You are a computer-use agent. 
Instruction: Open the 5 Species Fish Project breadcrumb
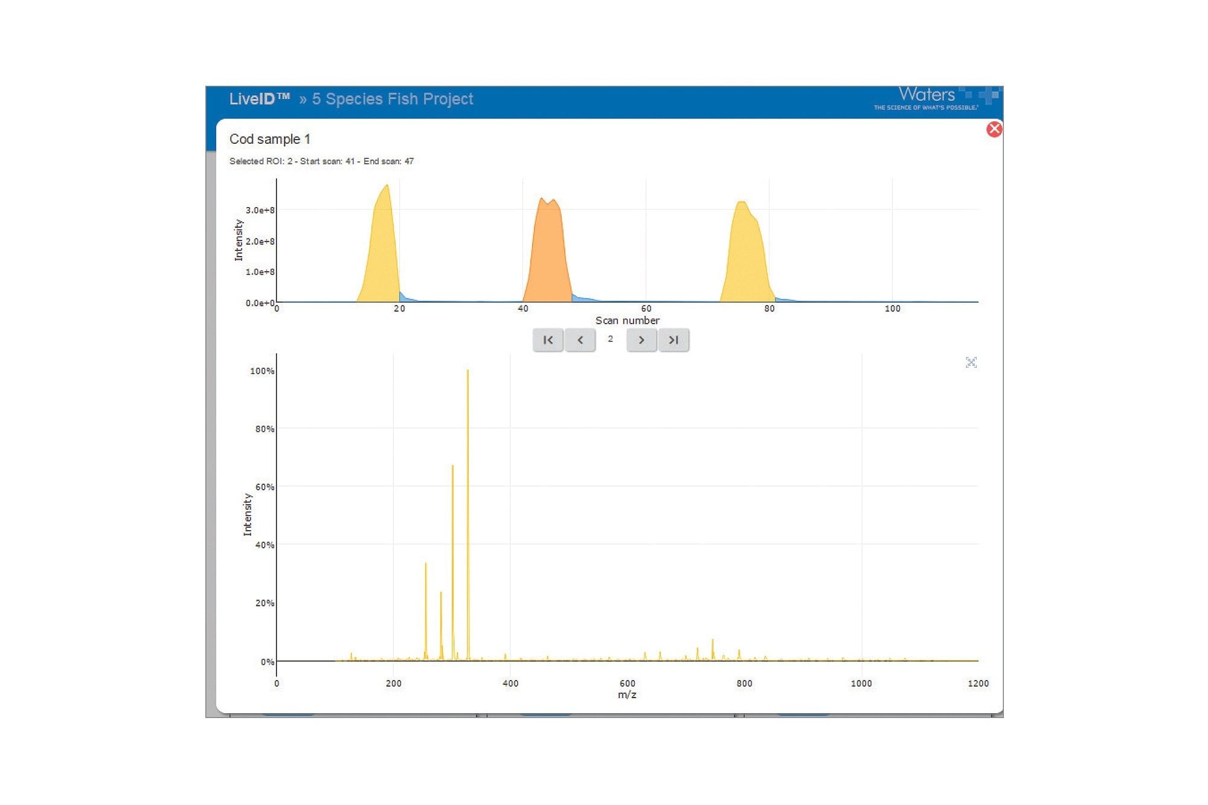(x=393, y=99)
